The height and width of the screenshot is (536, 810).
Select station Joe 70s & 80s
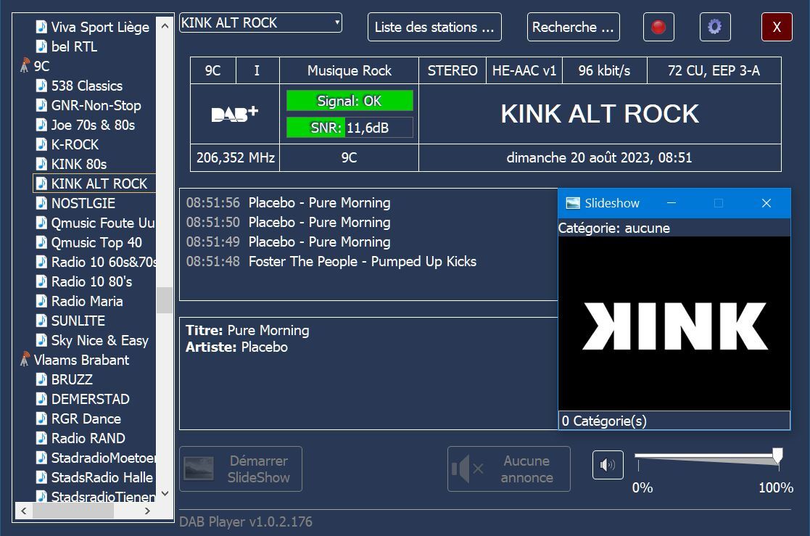93,125
